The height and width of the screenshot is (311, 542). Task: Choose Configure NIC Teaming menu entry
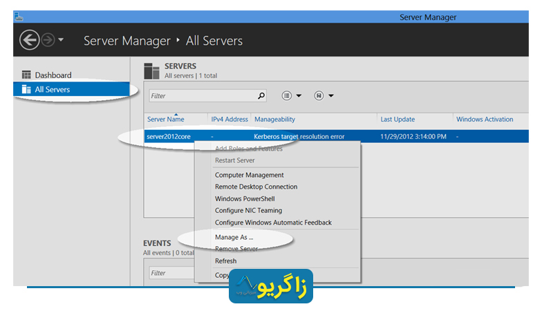[248, 210]
